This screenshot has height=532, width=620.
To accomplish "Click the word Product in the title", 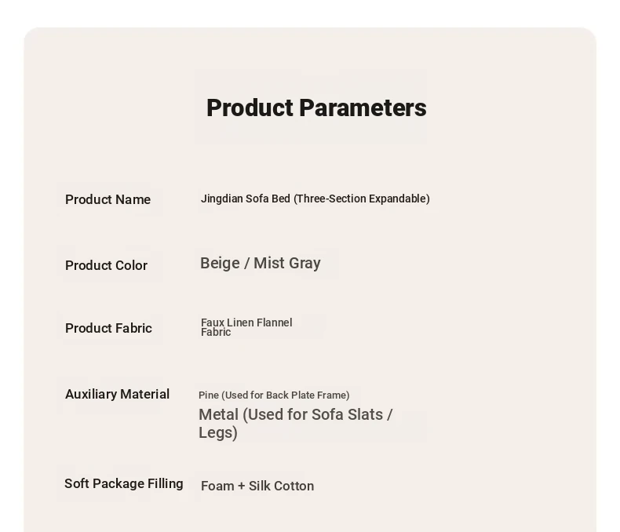I will coord(250,108).
